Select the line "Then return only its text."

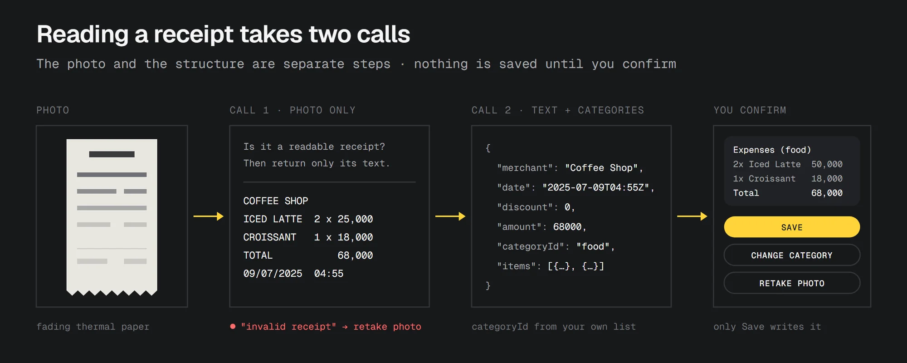pos(317,163)
